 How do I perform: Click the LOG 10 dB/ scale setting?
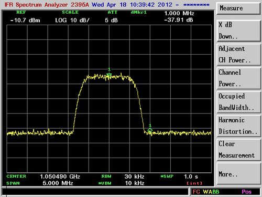[x=72, y=20]
